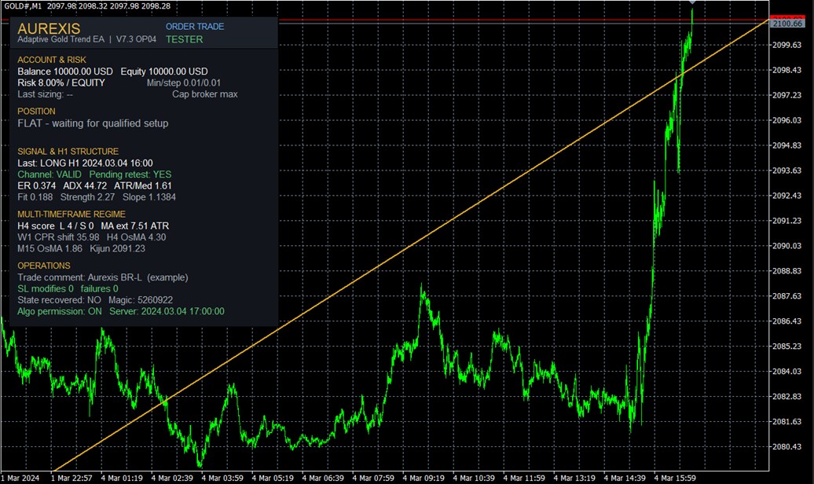814x484 pixels.
Task: Click the H4 OsMA 4.30 value
Action: click(x=137, y=237)
